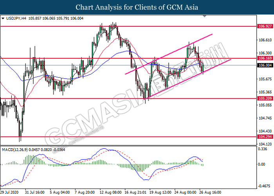274x196 pixels.
Task: Select the horizontal line at 106.927
Action: pyautogui.click(x=128, y=26)
